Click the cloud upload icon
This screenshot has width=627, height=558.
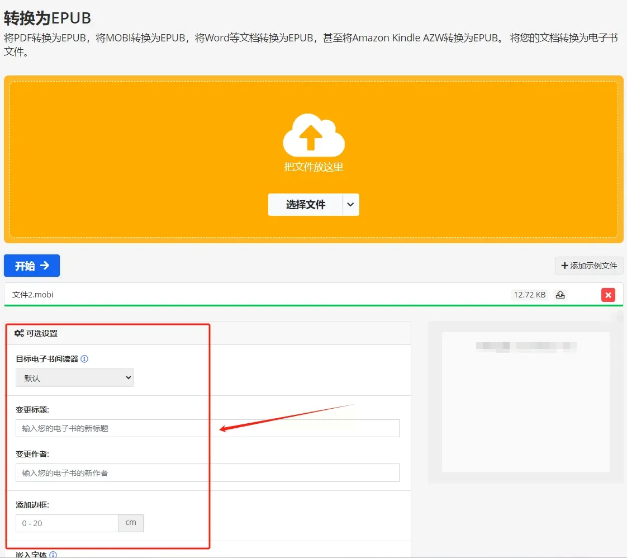click(x=313, y=135)
